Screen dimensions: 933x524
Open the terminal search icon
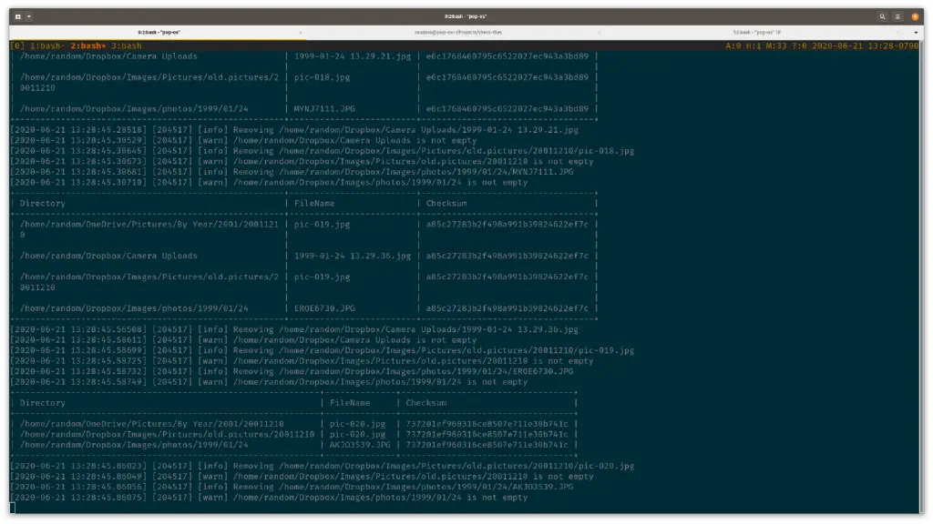click(882, 16)
